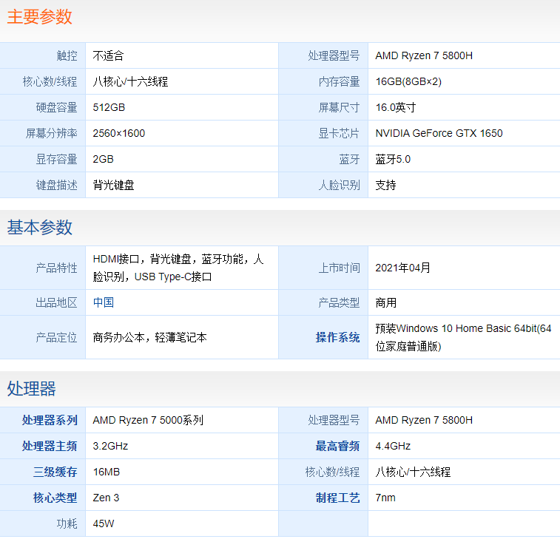This screenshot has width=560, height=539.
Task: Click the 三级缓存 label link
Action: [x=55, y=472]
